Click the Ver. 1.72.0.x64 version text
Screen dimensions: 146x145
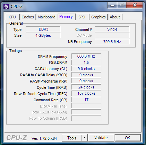(x=44, y=138)
